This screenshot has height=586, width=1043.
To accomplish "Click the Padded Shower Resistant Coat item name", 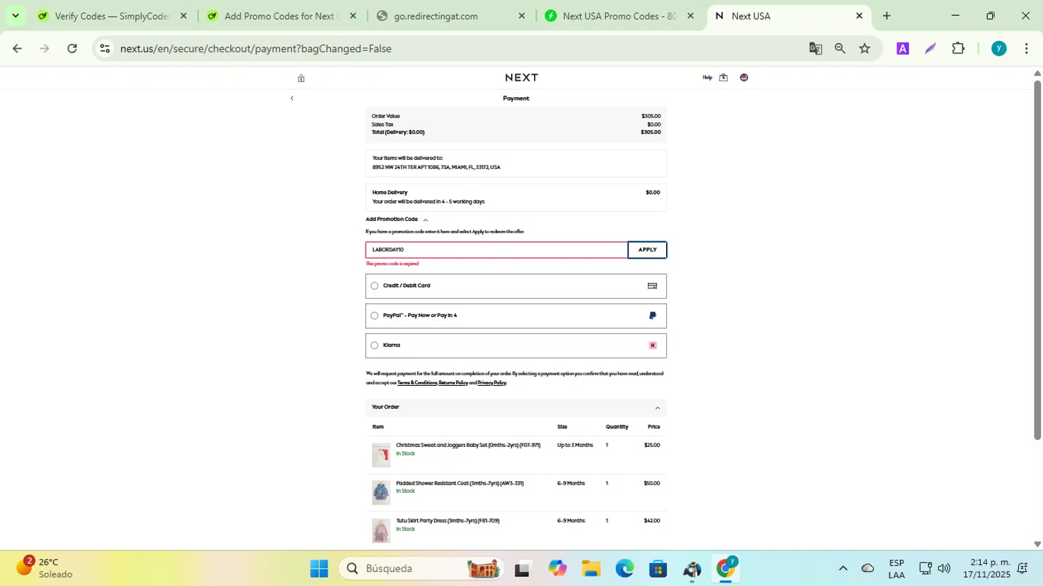I will (x=460, y=483).
